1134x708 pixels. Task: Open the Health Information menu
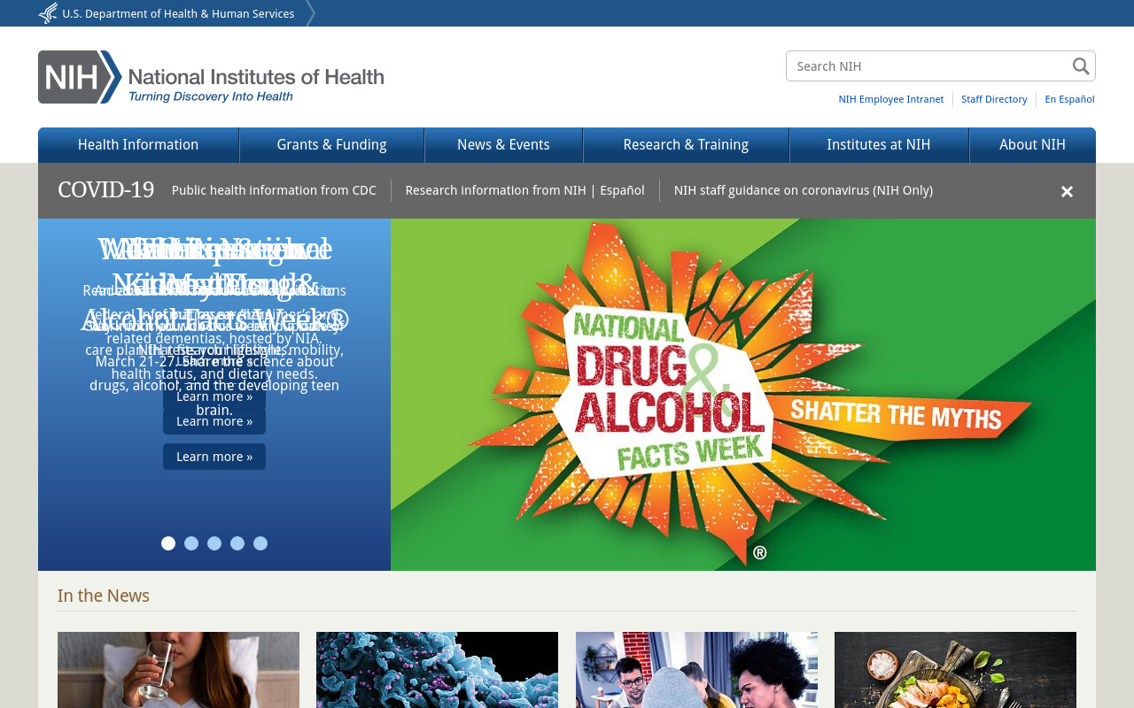[x=138, y=145]
